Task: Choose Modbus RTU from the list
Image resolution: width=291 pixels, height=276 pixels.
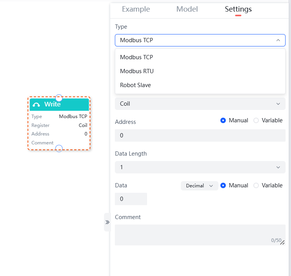Action: tap(137, 71)
